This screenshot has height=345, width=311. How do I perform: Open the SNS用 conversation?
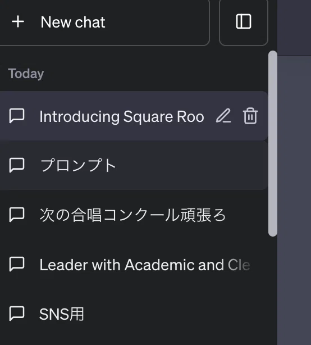pyautogui.click(x=134, y=314)
